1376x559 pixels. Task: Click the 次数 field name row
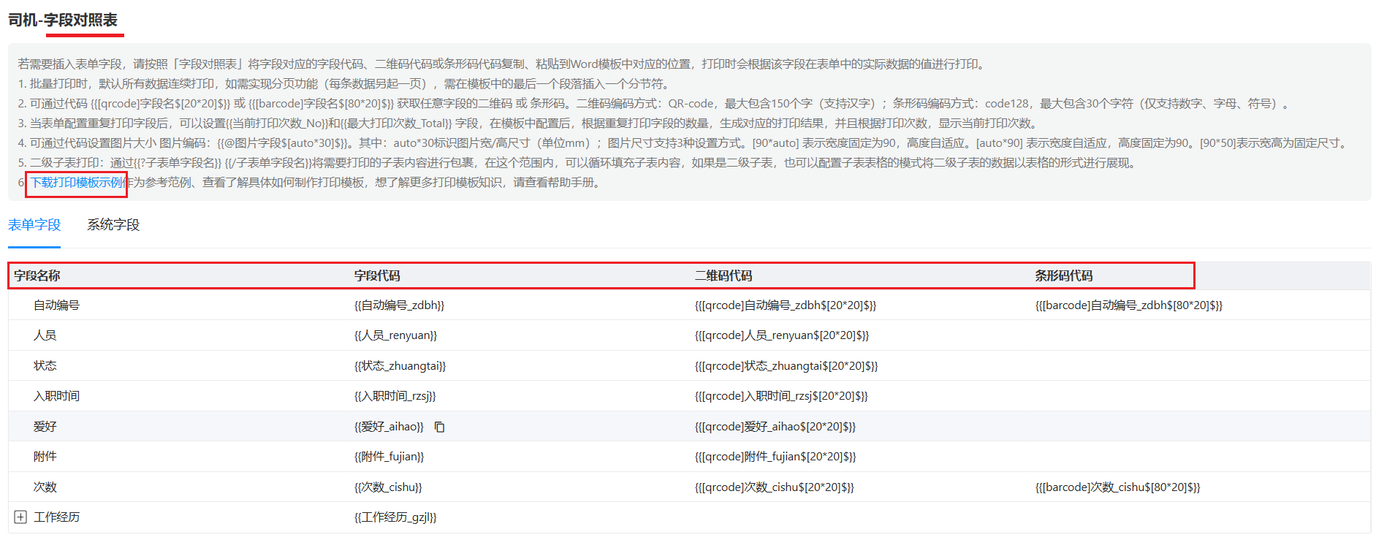[45, 487]
